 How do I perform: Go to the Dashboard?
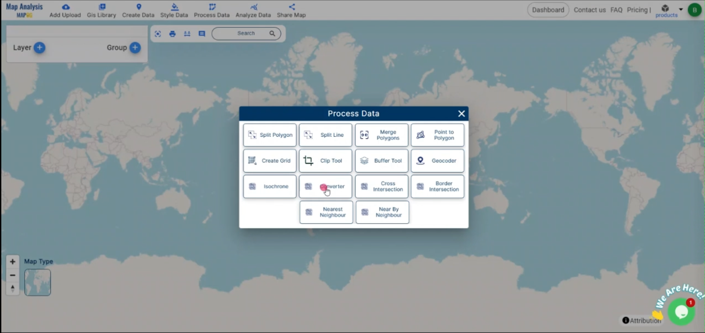click(548, 10)
